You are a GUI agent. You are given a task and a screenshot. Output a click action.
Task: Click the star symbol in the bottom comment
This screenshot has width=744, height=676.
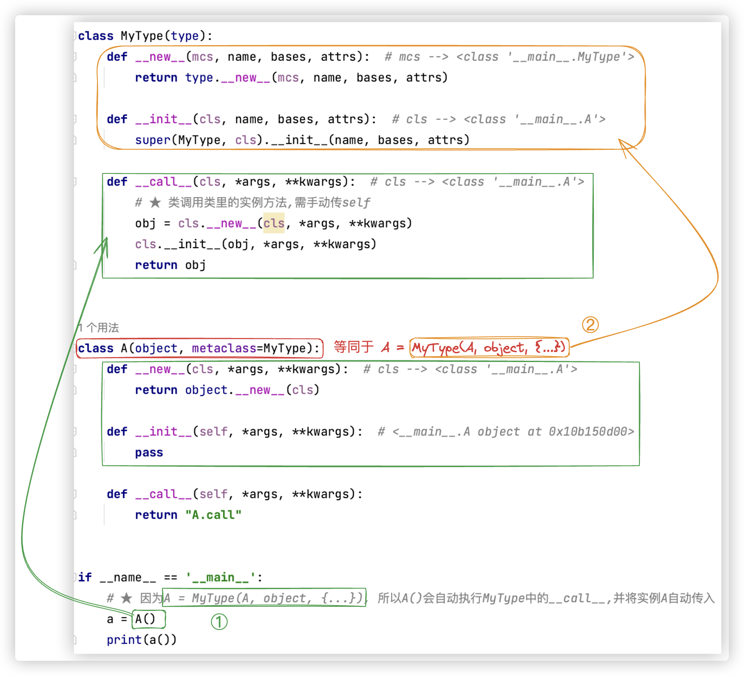[x=126, y=598]
